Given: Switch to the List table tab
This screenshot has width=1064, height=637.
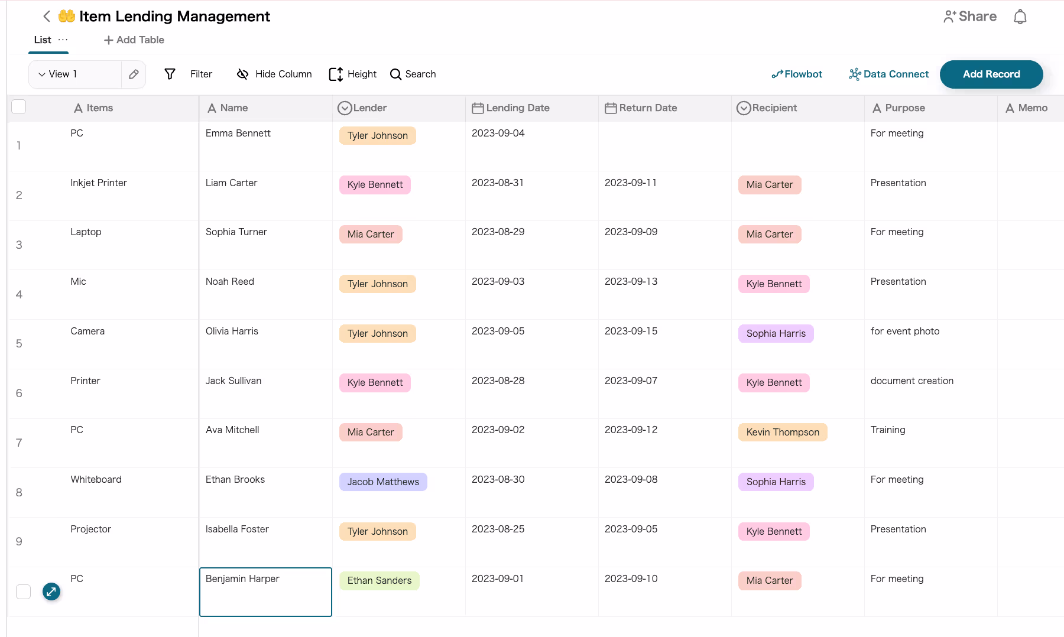Looking at the screenshot, I should click(x=42, y=40).
